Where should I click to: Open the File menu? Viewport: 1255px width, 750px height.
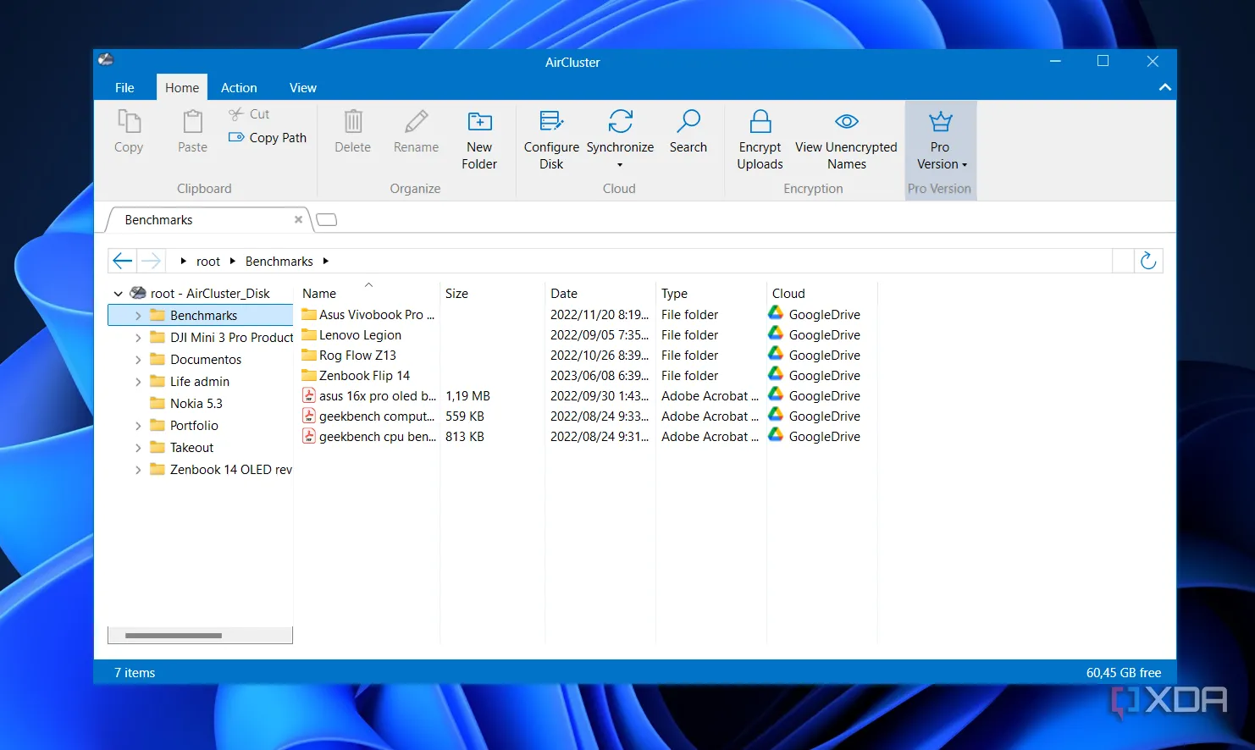[124, 88]
